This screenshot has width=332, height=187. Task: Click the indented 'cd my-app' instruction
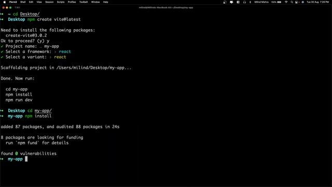[x=17, y=89]
